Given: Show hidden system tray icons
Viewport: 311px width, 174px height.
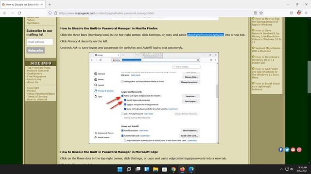Looking at the screenshot, I should (281, 169).
